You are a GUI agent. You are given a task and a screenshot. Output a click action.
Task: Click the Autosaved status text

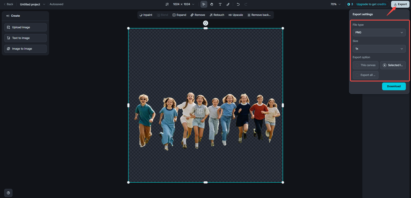(57, 4)
